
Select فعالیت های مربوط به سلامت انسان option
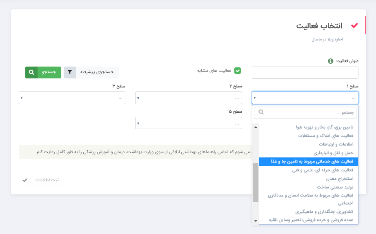(309, 199)
